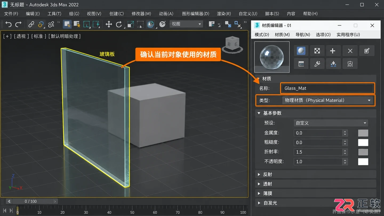Viewport: 384px width, 216px height.
Task: Activate the Select and Rotate tool
Action: [119, 24]
